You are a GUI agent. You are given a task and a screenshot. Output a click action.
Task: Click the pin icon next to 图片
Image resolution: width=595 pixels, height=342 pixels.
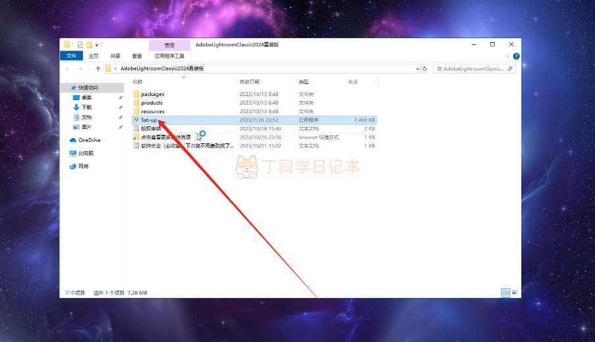tap(120, 127)
